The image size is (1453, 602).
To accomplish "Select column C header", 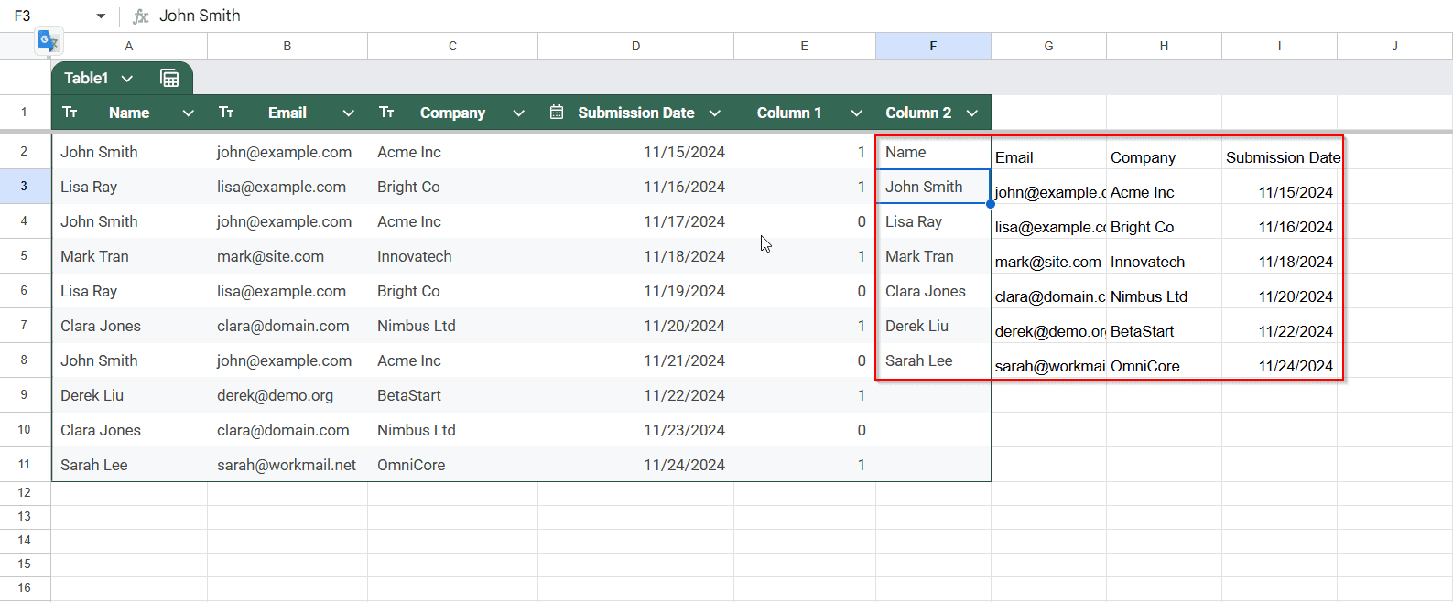I will 452,46.
